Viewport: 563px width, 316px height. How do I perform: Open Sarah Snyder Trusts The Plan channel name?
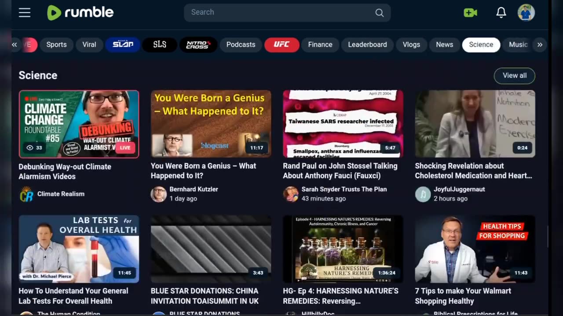pyautogui.click(x=344, y=189)
